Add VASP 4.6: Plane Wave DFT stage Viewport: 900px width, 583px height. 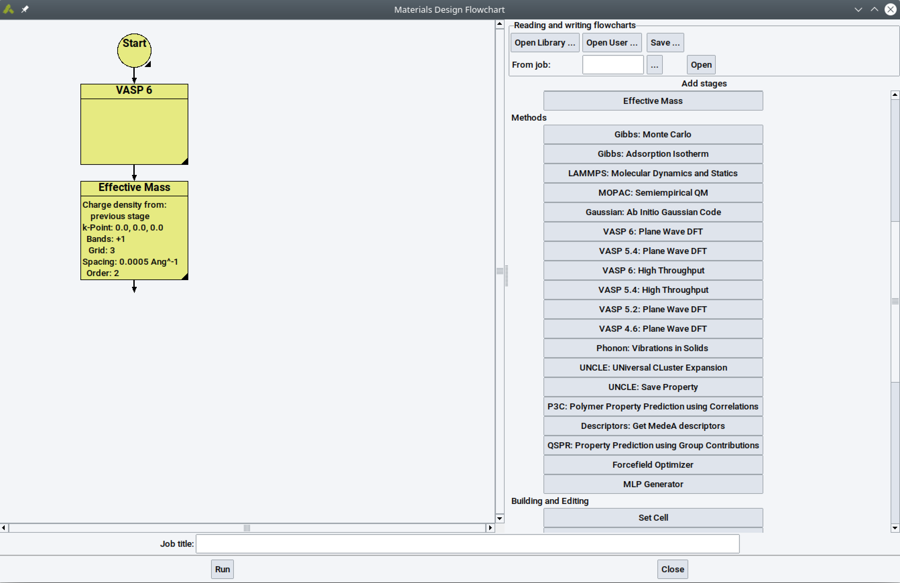(x=653, y=329)
